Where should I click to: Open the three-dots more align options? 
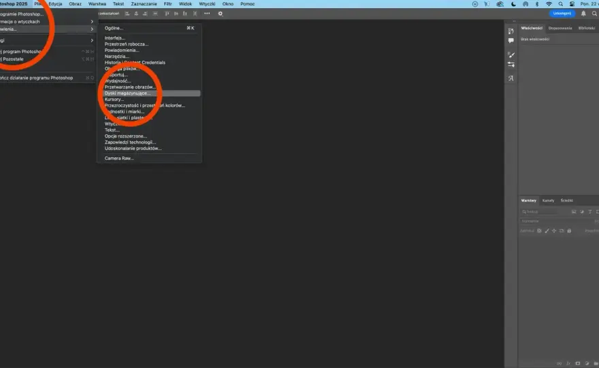coord(207,14)
